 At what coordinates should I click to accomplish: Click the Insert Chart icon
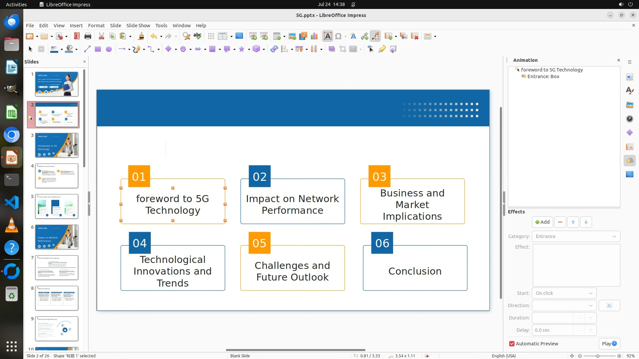coord(314,36)
